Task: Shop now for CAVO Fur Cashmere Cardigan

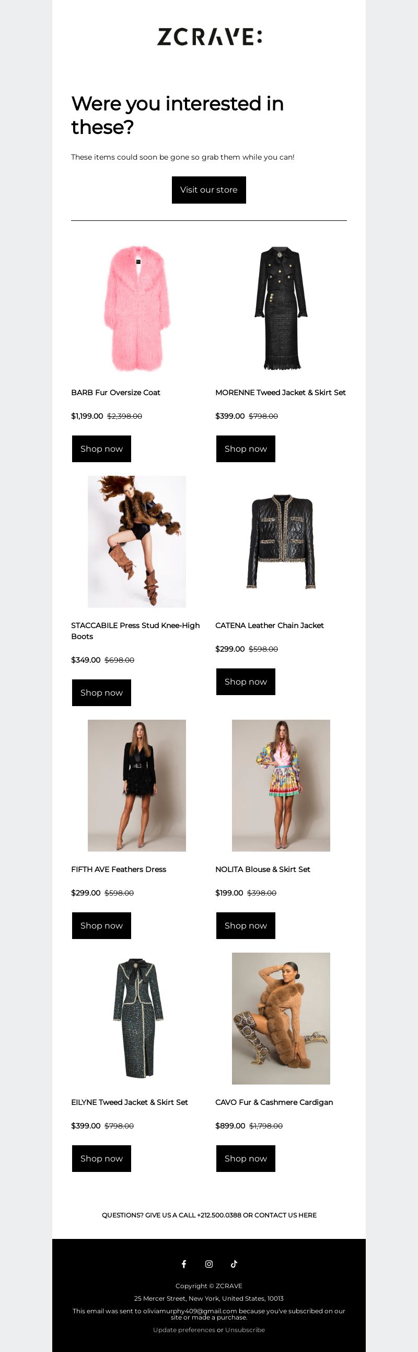Action: (246, 1159)
